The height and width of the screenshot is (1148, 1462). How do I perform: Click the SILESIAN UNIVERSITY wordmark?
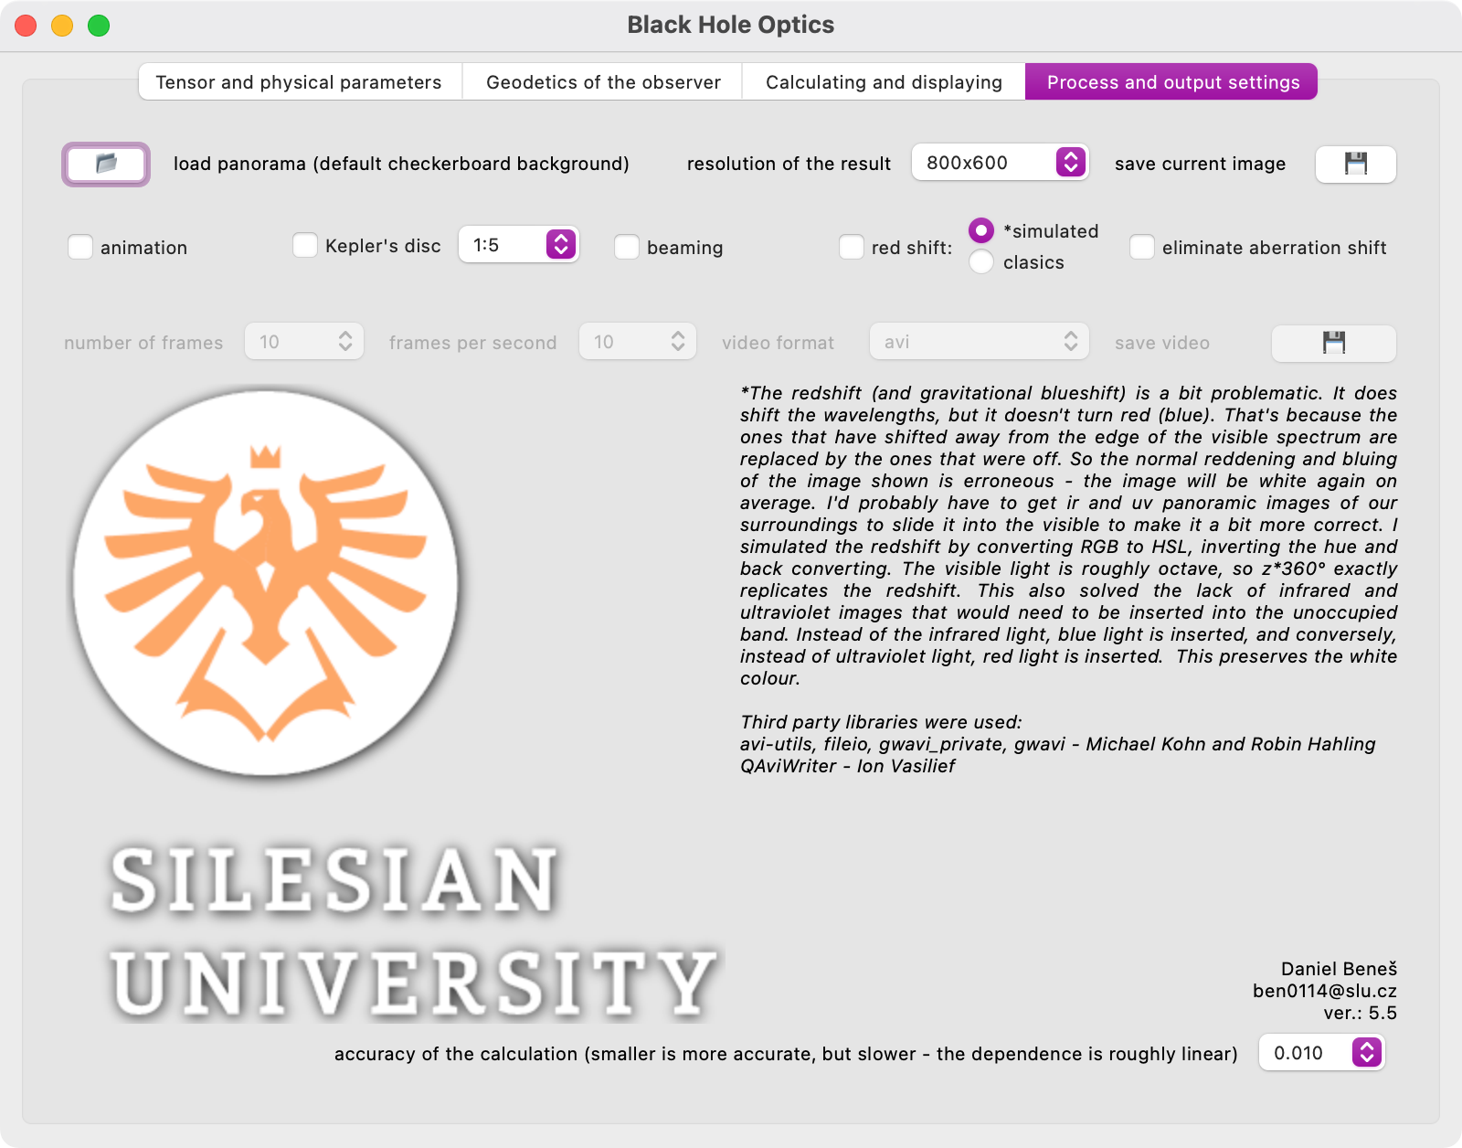coord(414,930)
